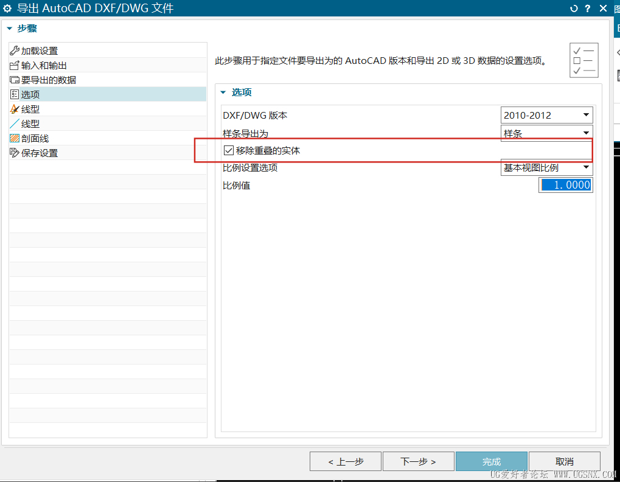Click the 比例设置选项 label
620x482 pixels.
[x=250, y=167]
